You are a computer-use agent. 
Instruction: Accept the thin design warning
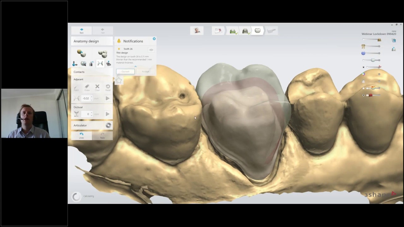click(x=146, y=72)
